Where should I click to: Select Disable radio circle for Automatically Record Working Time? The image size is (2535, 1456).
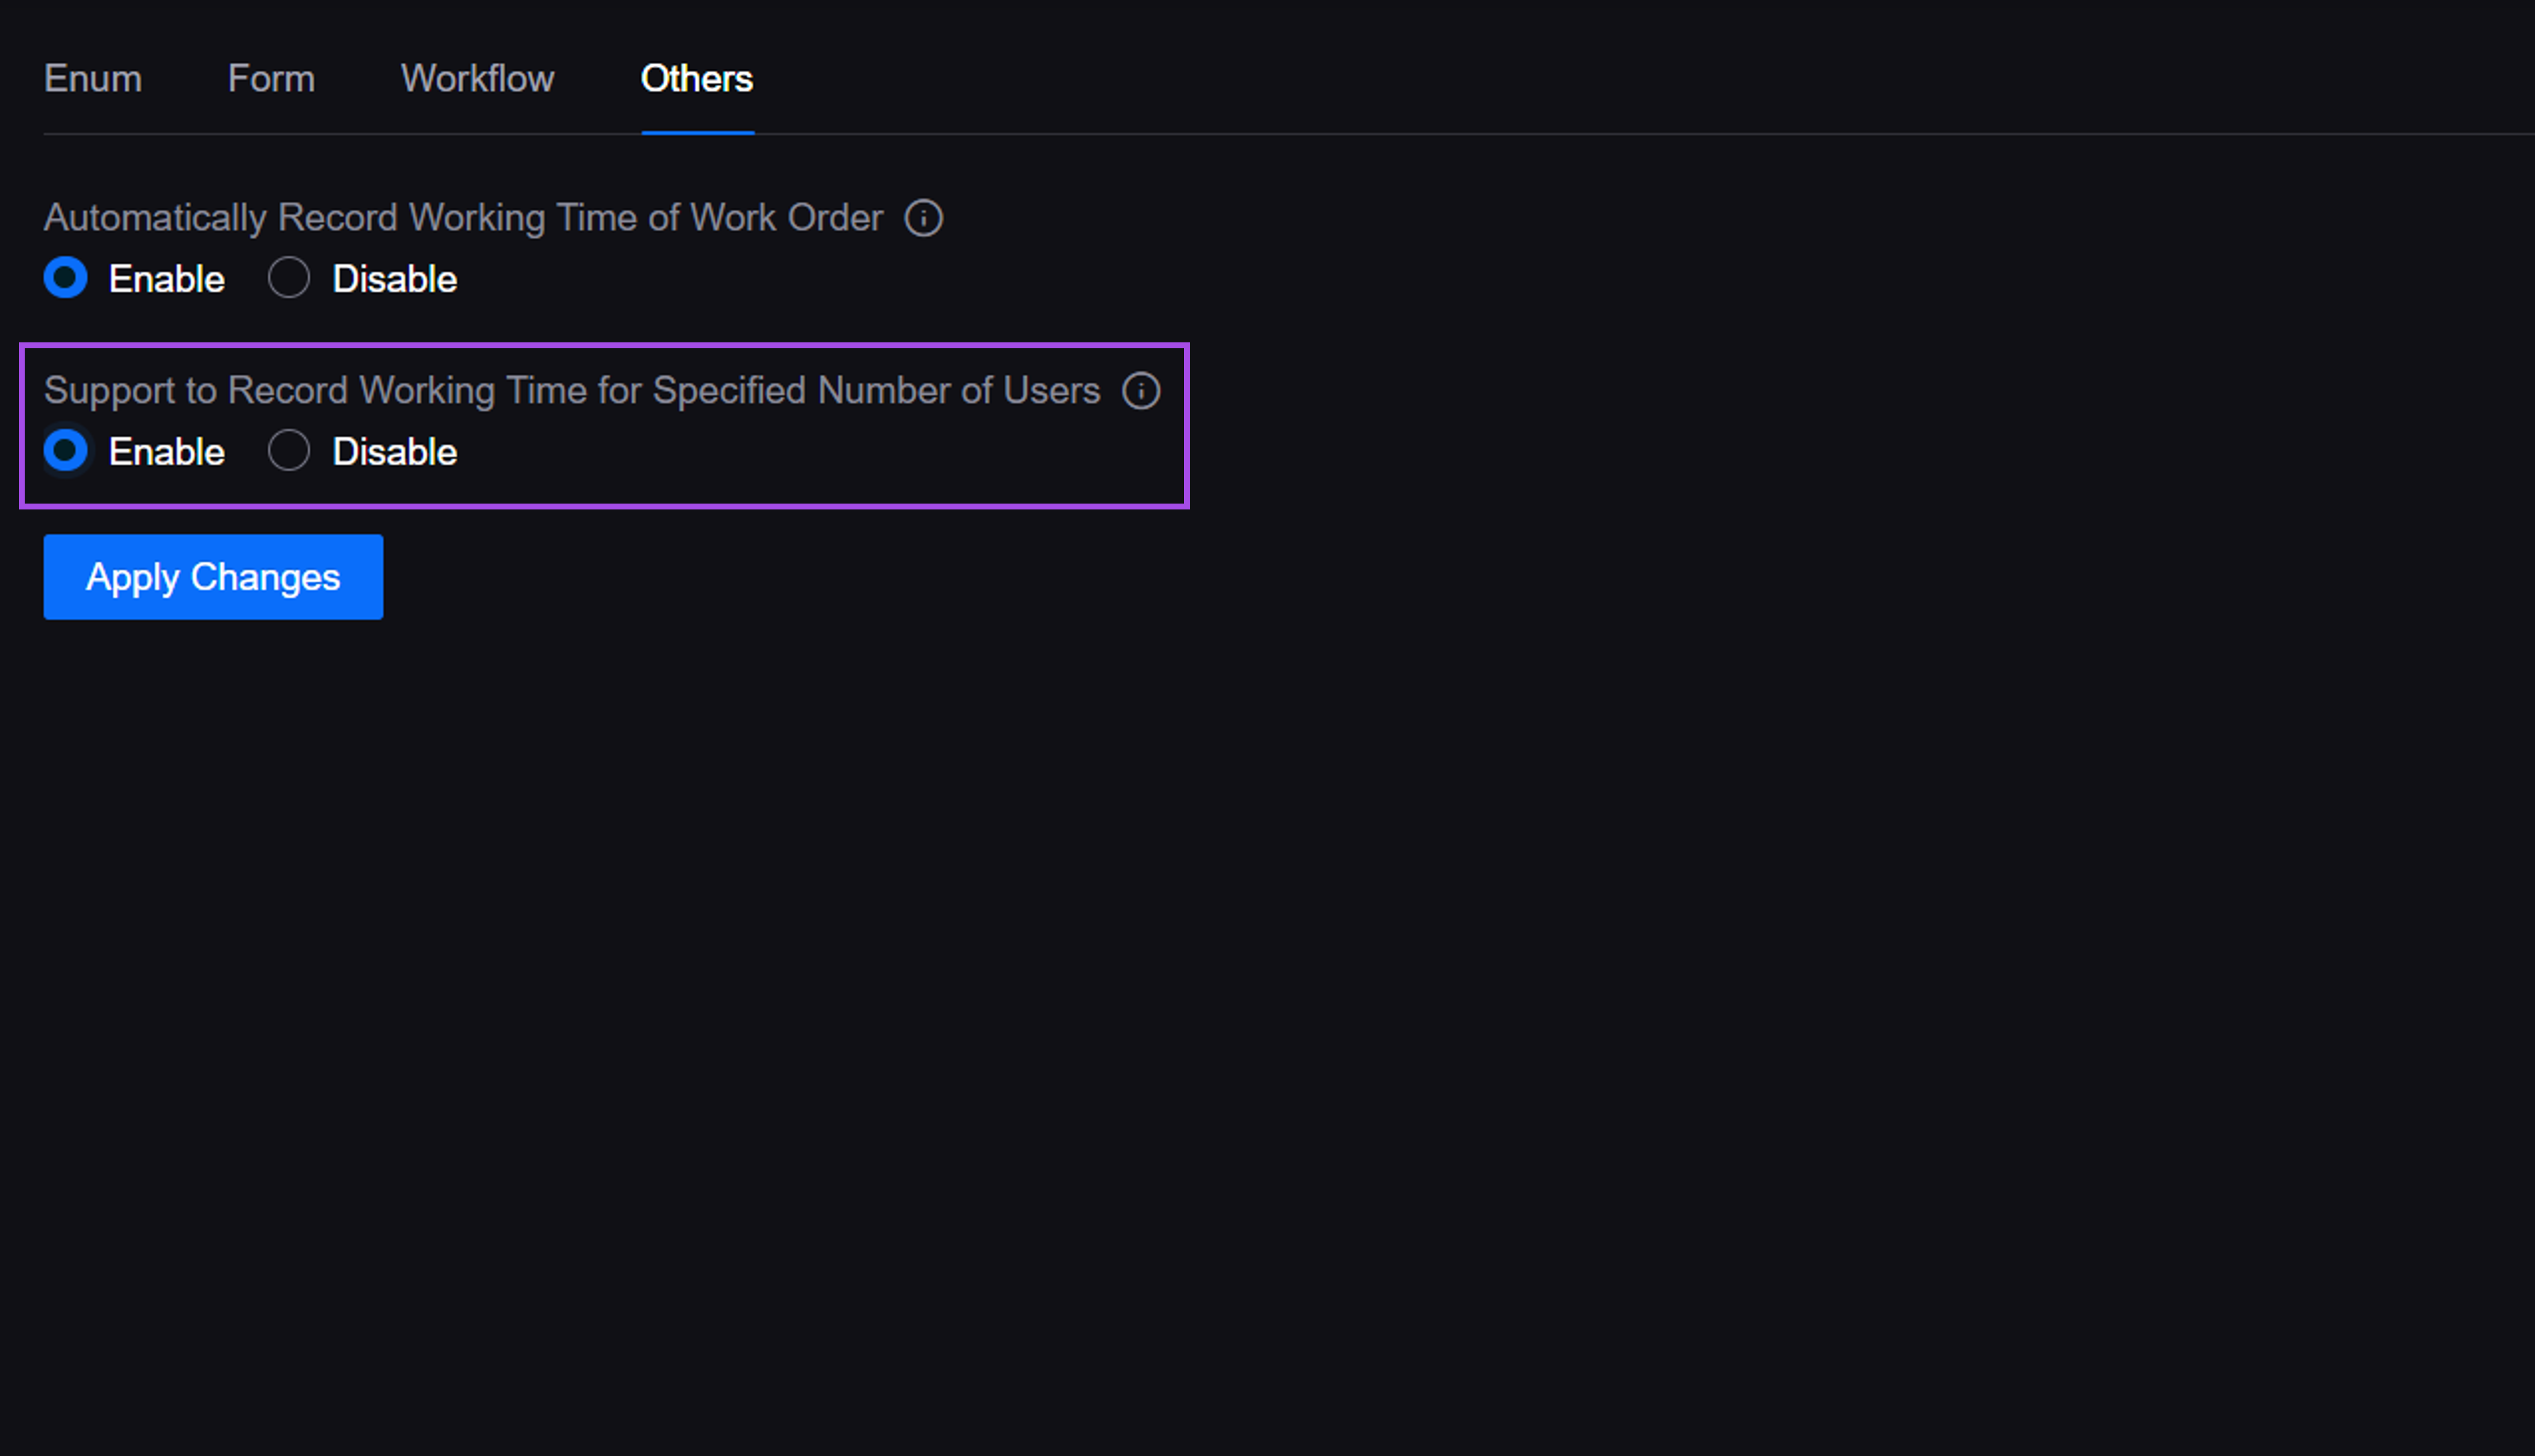tap(289, 278)
